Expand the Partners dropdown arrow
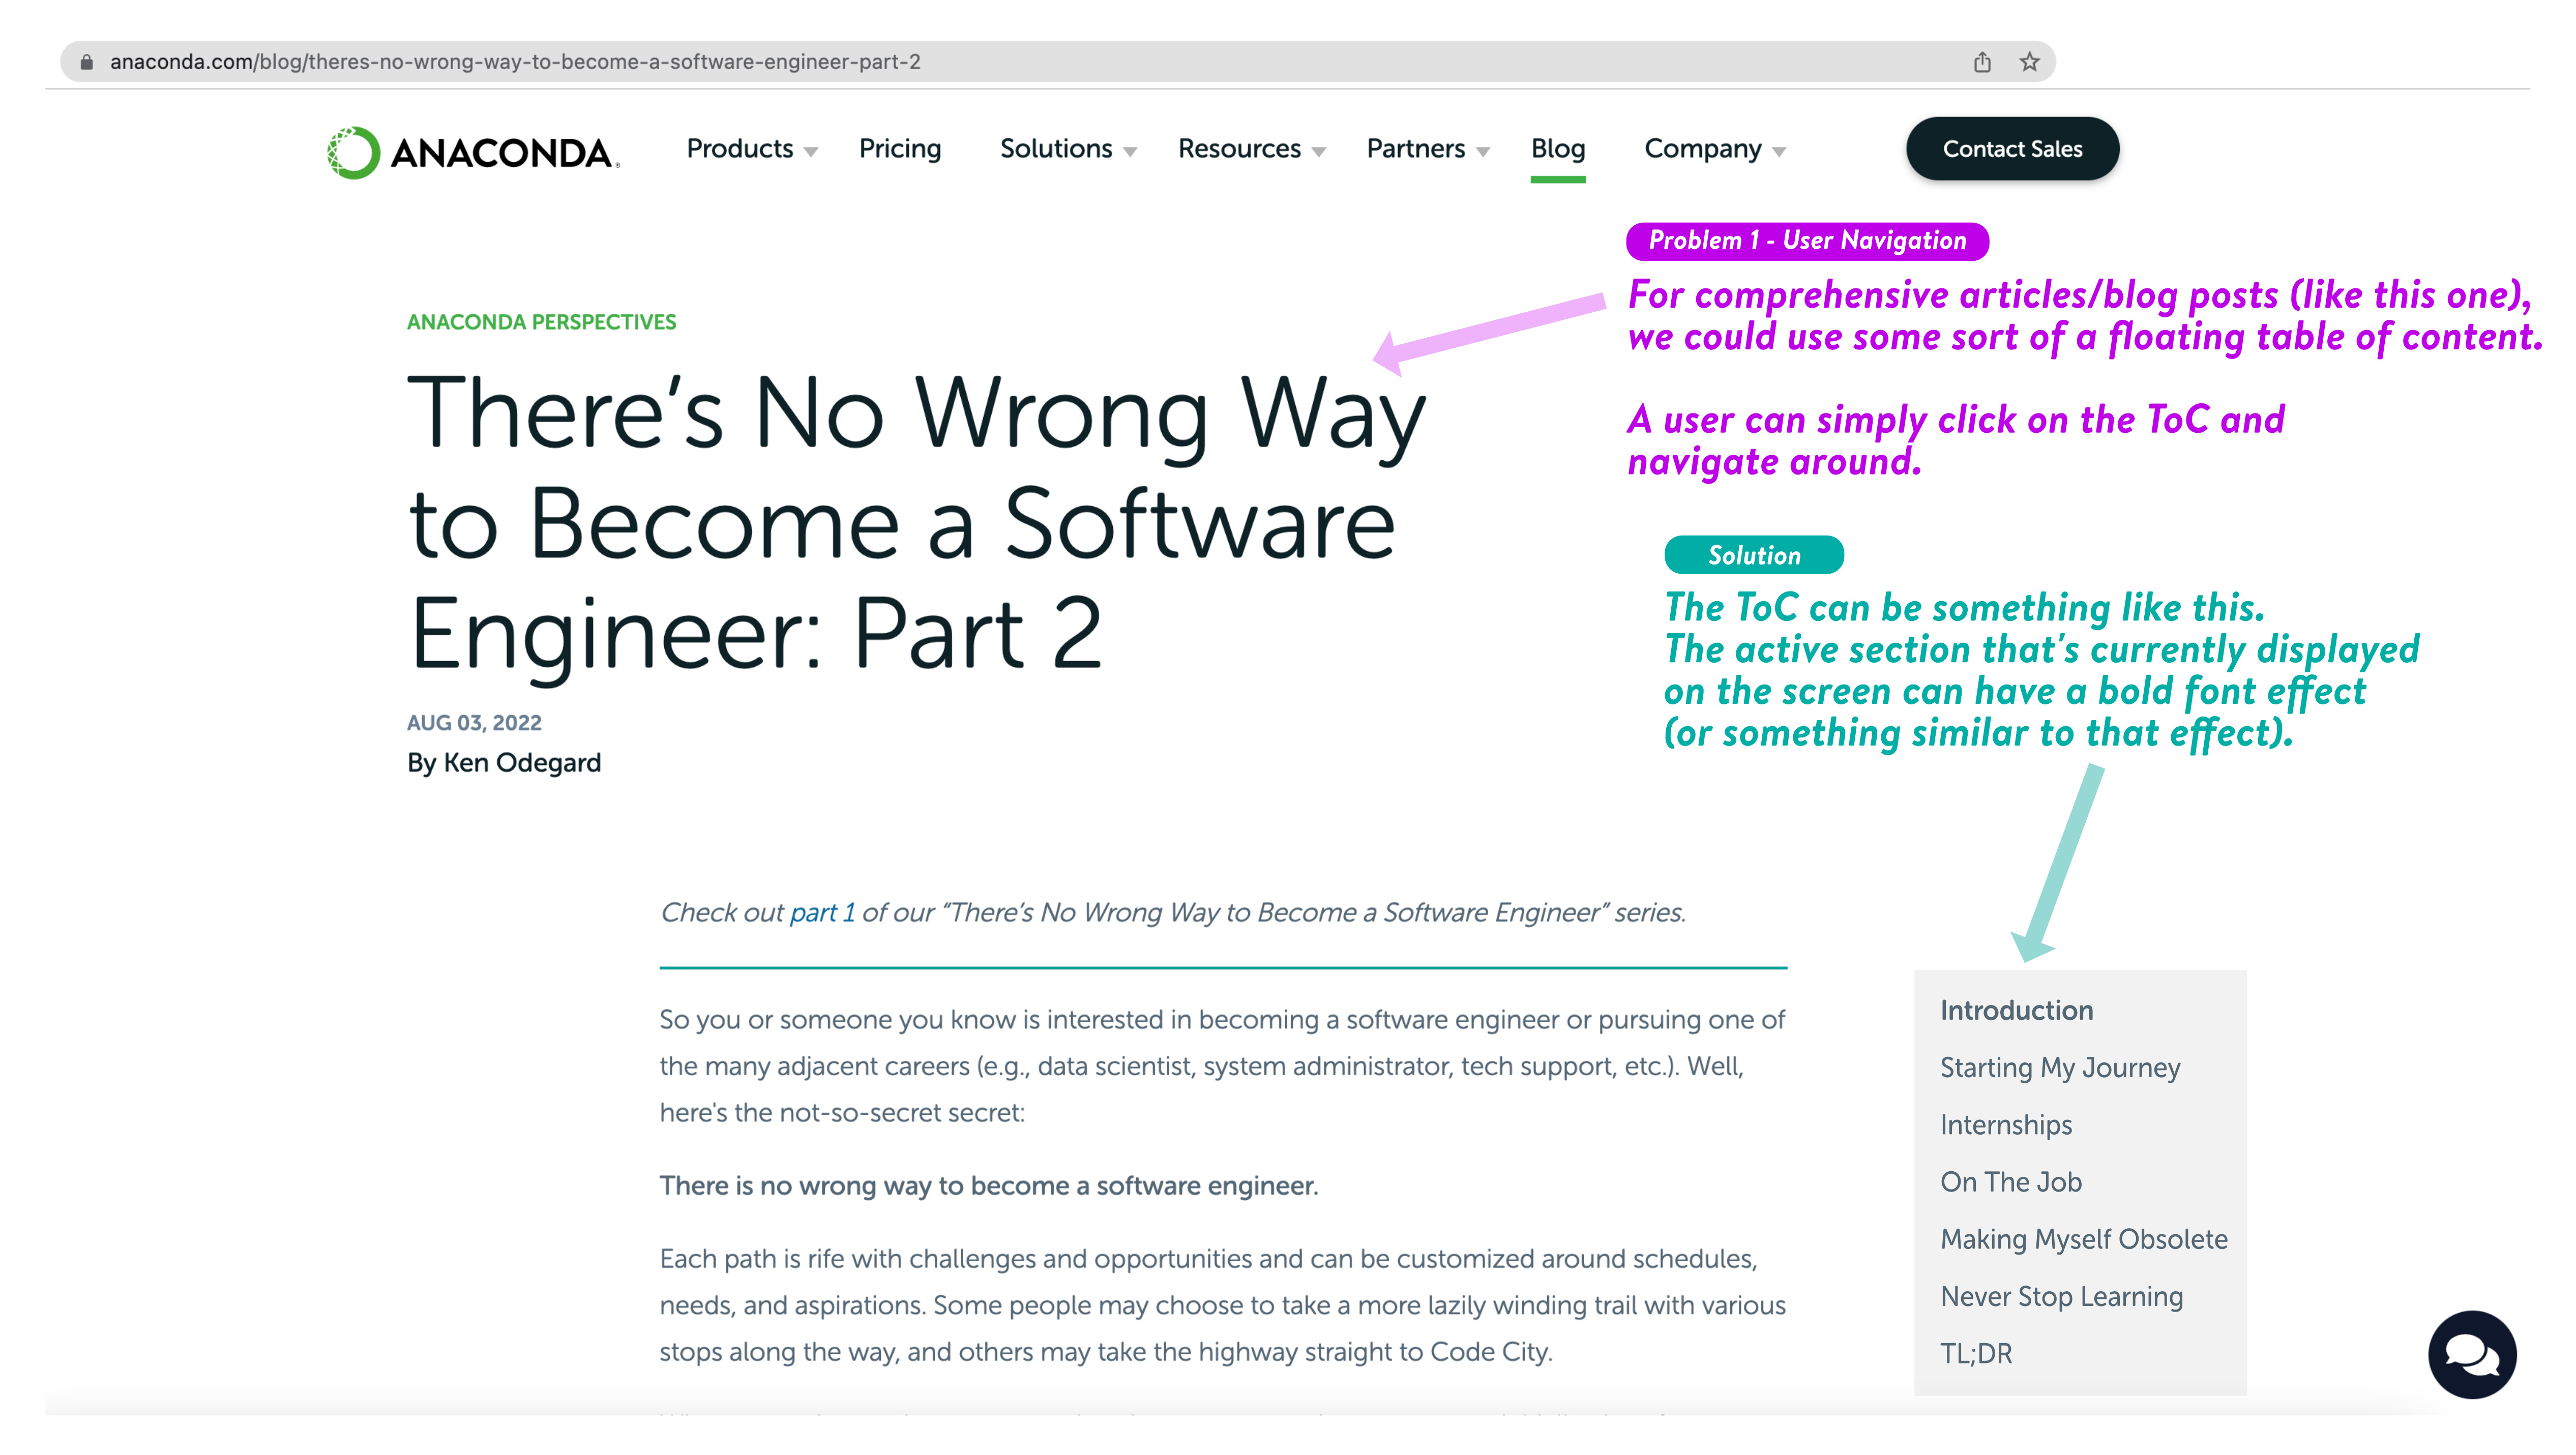The height and width of the screenshot is (1455, 2576). click(1483, 151)
